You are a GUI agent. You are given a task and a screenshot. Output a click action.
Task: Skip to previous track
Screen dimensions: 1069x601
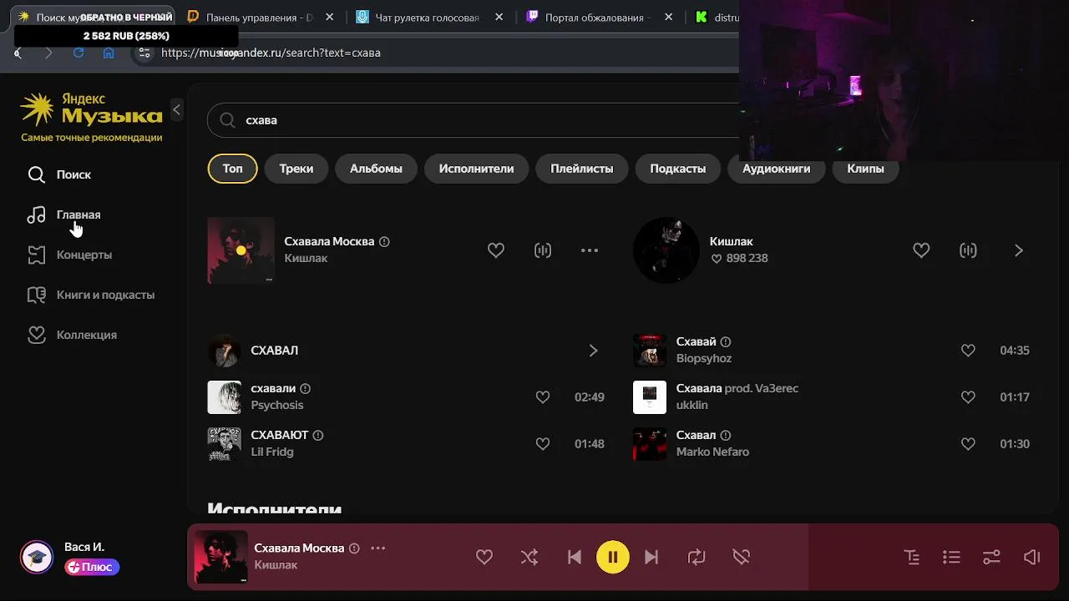[x=575, y=557]
